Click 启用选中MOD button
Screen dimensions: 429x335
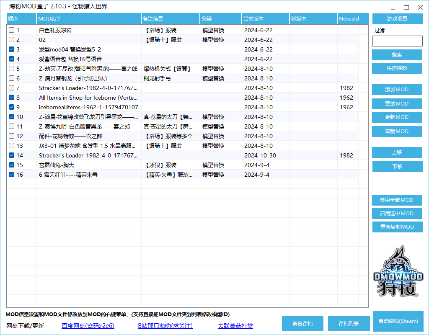[x=397, y=213]
